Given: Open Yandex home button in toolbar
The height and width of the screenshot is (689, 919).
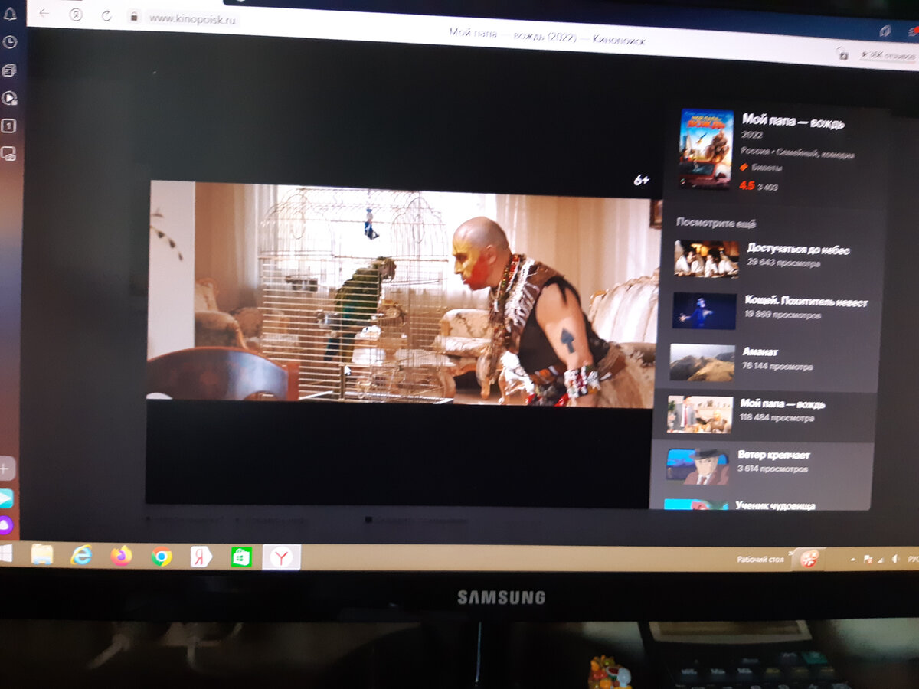Looking at the screenshot, I should [x=76, y=15].
